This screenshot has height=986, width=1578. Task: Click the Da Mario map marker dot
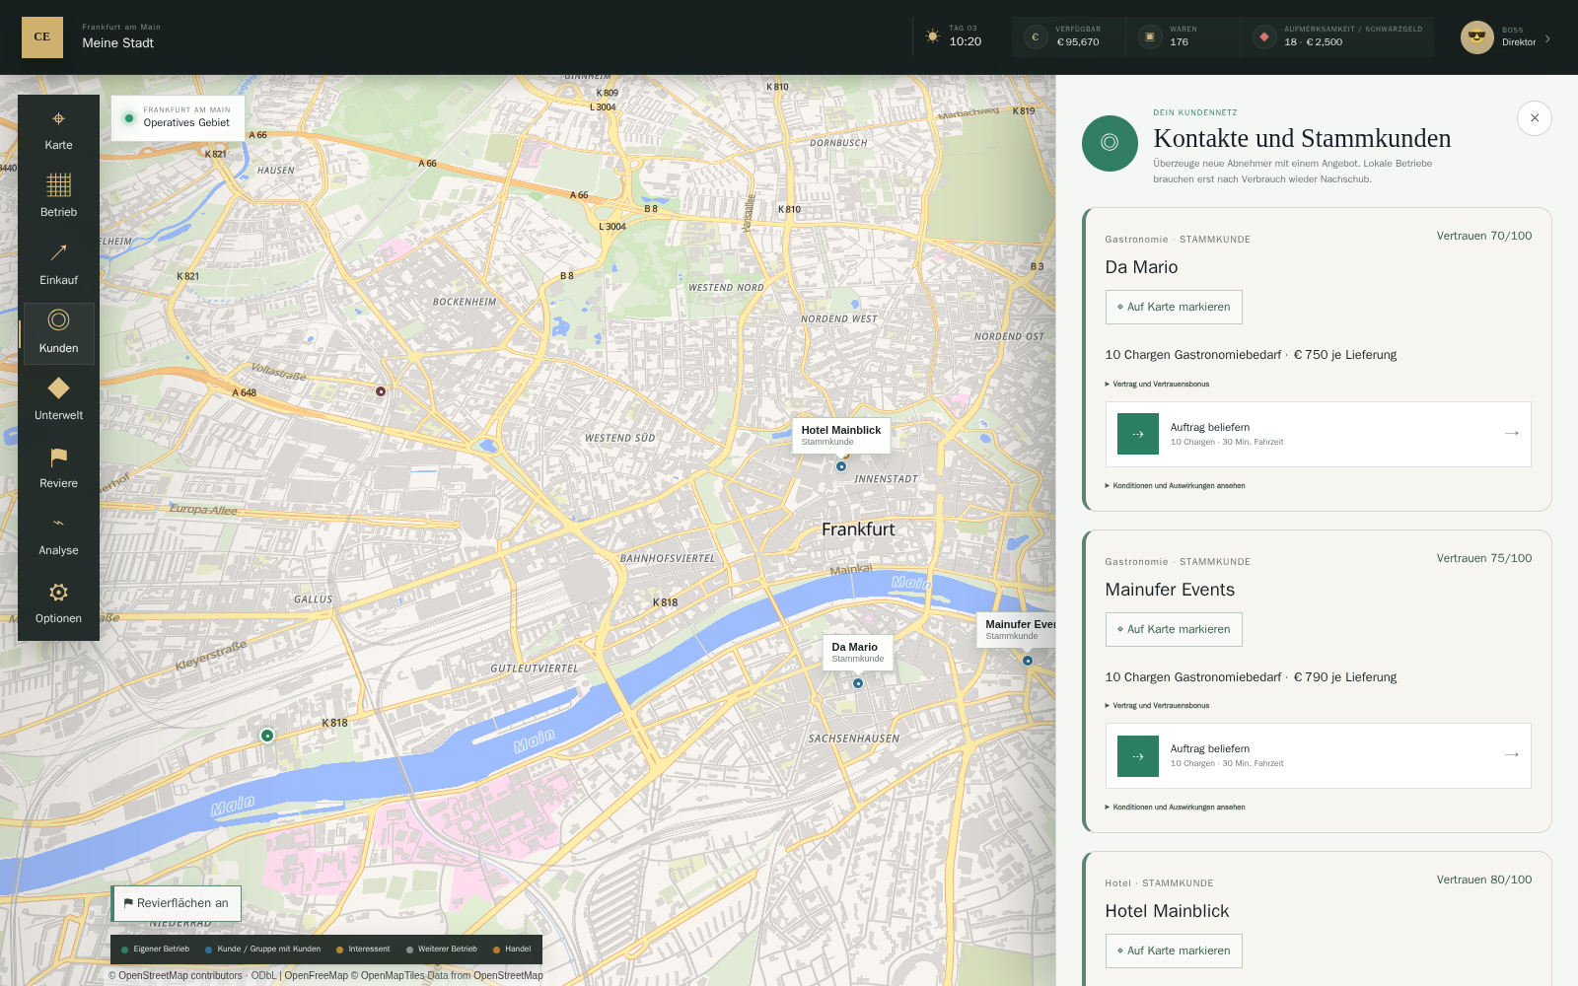coord(858,683)
